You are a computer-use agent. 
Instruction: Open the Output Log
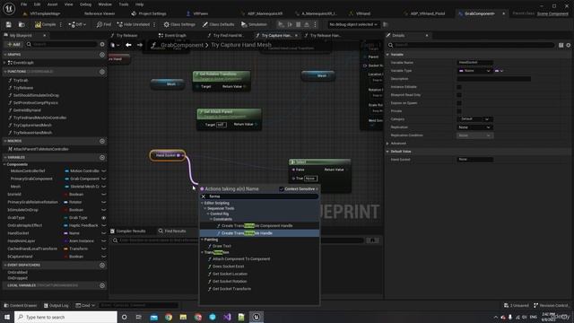click(x=56, y=305)
